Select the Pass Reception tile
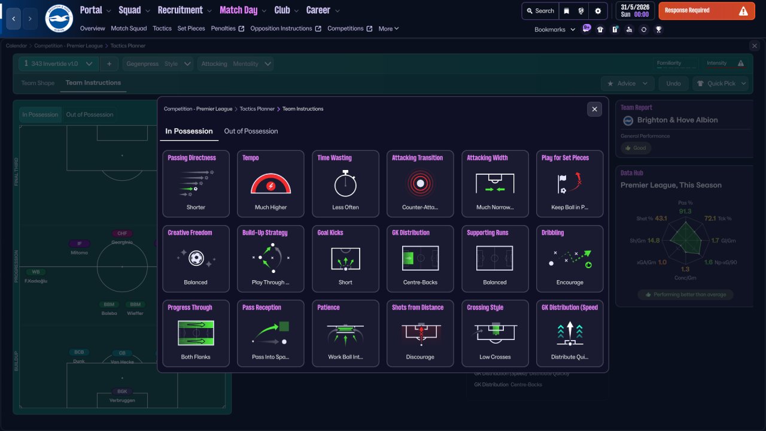The height and width of the screenshot is (431, 766). (270, 333)
